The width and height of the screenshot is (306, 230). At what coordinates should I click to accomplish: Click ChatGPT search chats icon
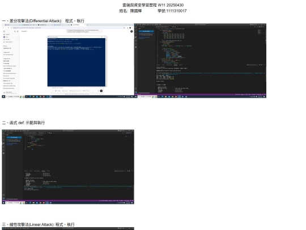[15, 31]
